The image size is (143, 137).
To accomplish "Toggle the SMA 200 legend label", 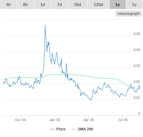I will [85, 129].
